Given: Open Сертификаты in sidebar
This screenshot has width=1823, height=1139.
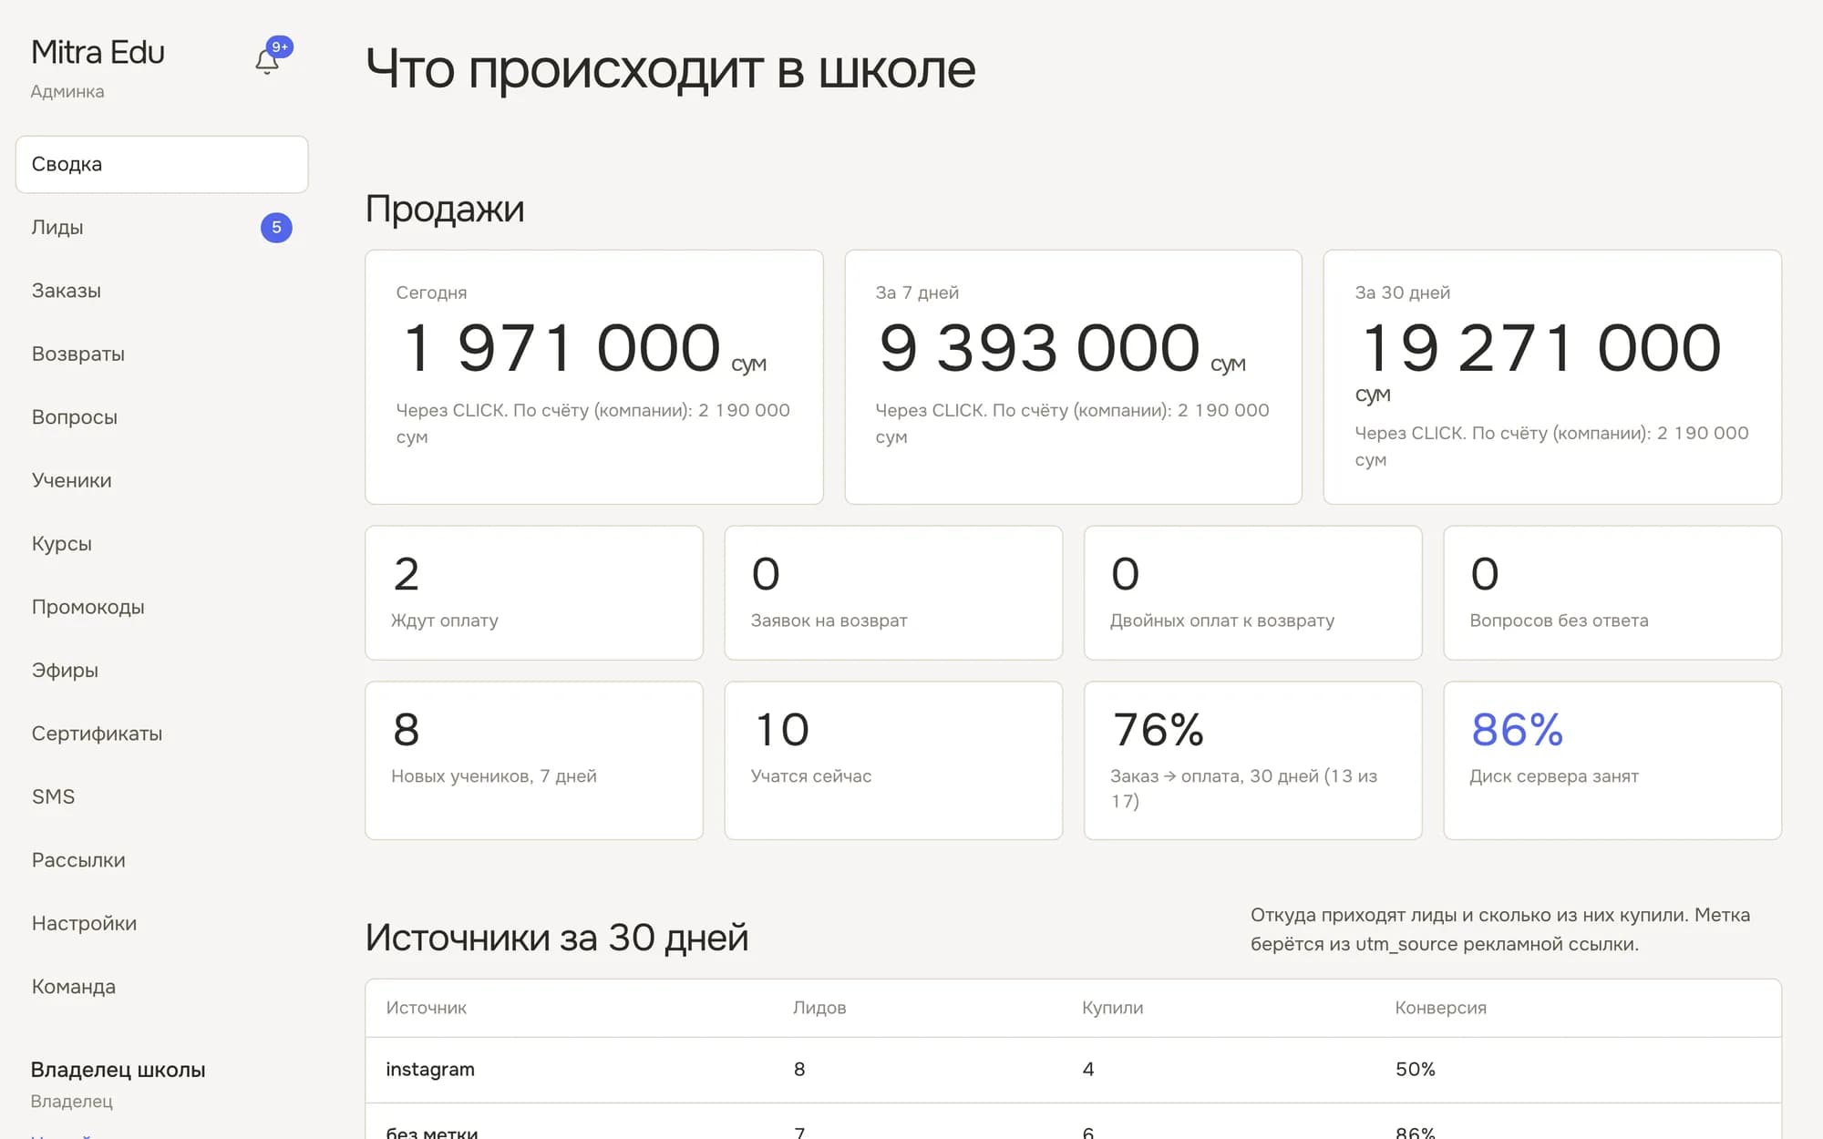Looking at the screenshot, I should [x=161, y=734].
